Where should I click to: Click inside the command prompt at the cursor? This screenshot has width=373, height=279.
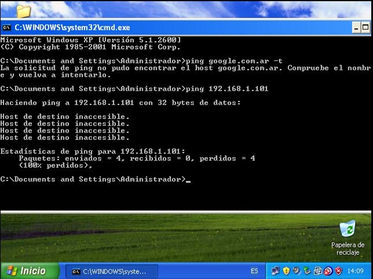(x=188, y=180)
